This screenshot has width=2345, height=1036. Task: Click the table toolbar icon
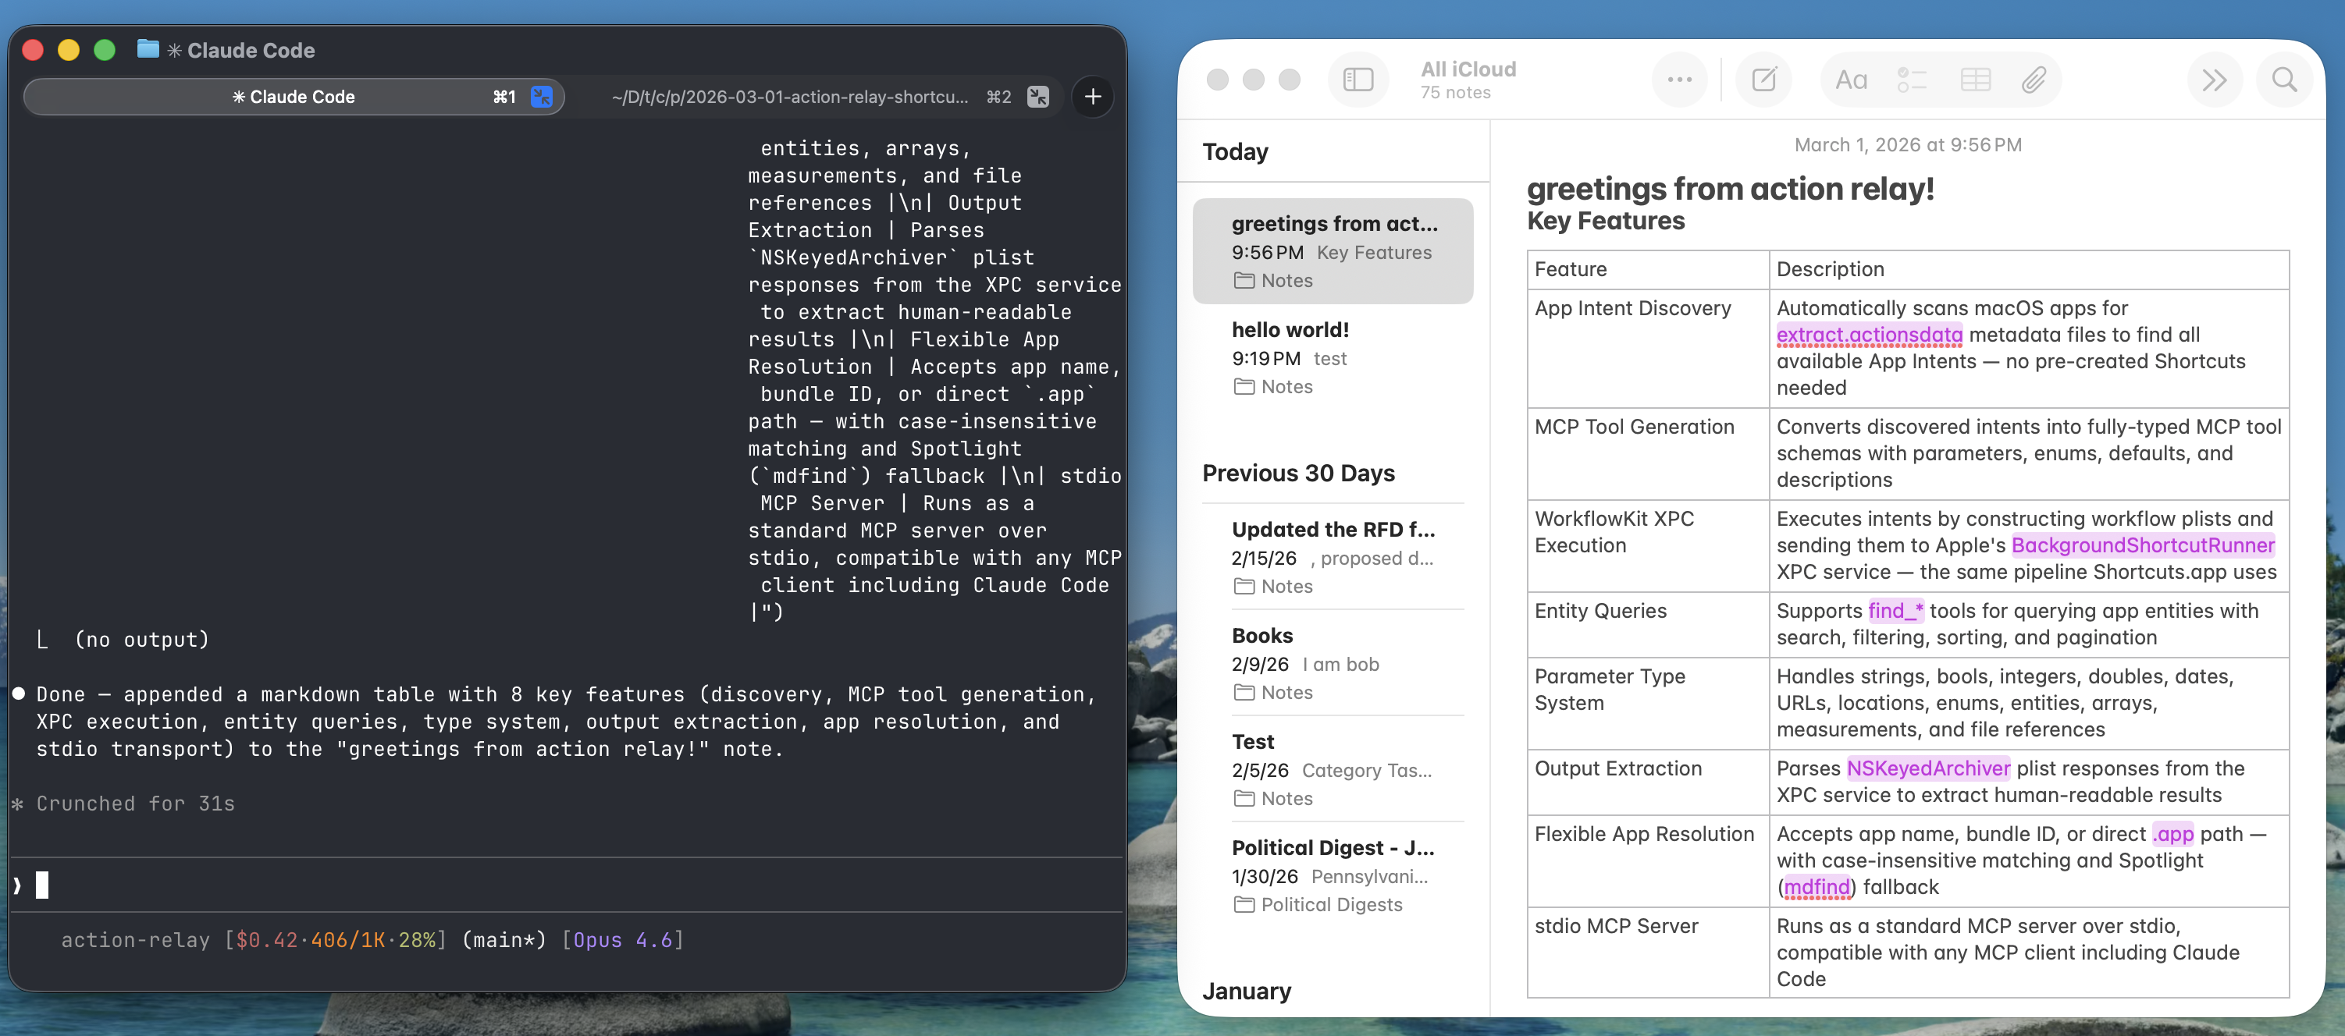(1974, 80)
